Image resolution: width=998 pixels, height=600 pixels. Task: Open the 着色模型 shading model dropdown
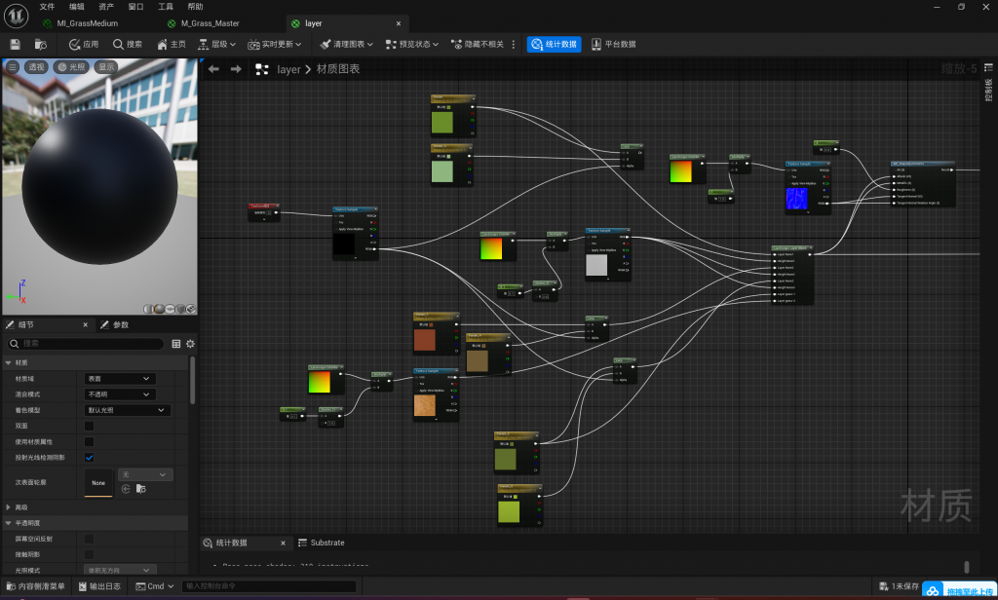click(128, 410)
